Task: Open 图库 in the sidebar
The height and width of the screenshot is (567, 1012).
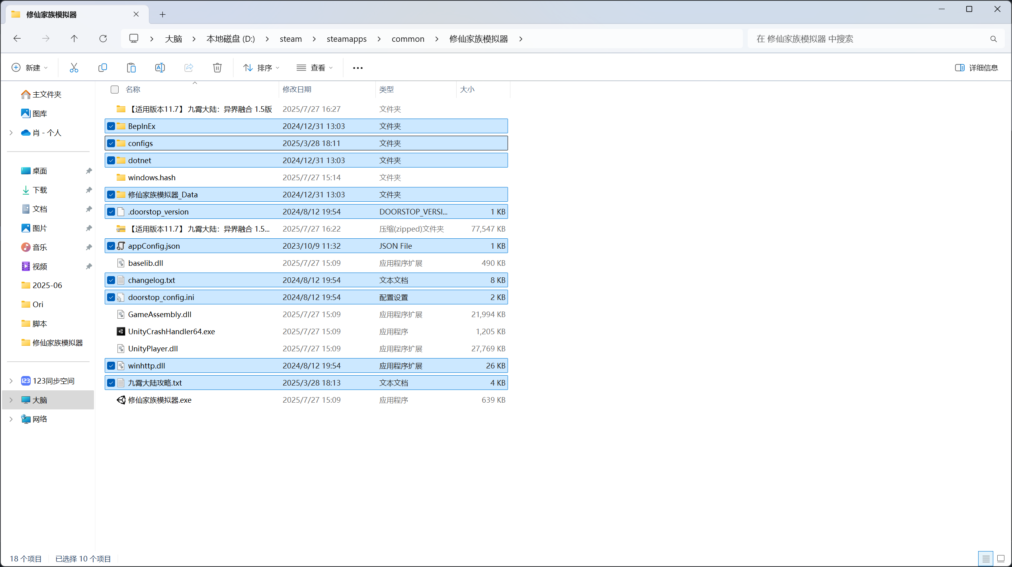Action: [x=34, y=113]
